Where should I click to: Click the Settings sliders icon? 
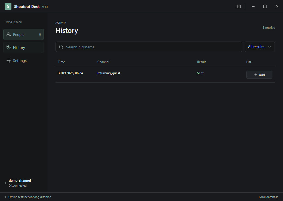click(8, 61)
